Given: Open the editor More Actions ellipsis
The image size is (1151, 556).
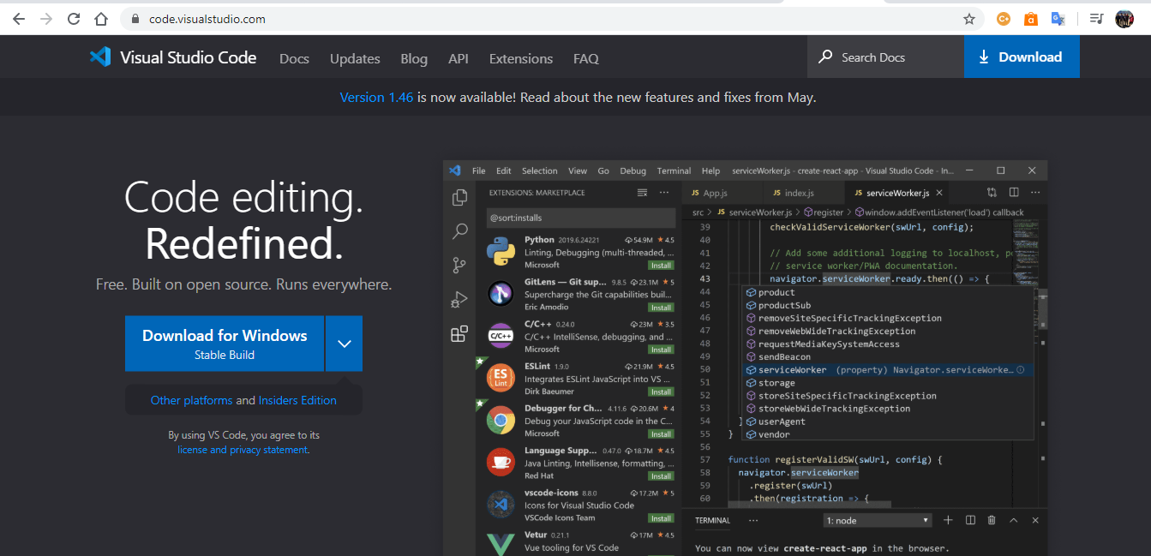Looking at the screenshot, I should 1035,193.
